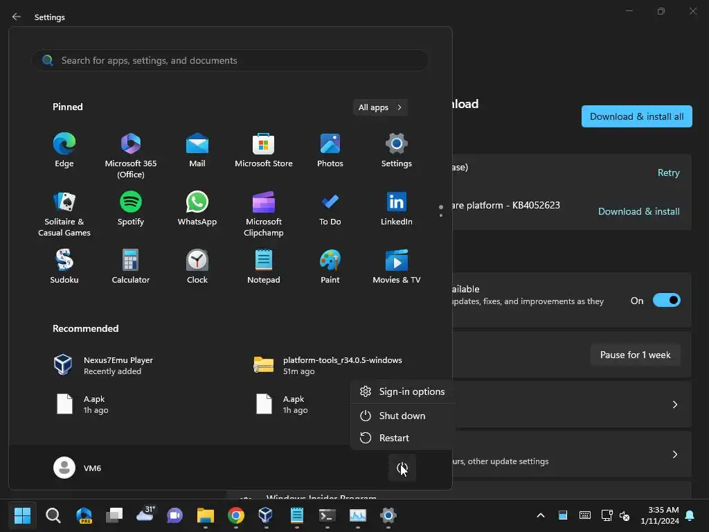Viewport: 709px width, 532px height.
Task: Launch Spotify from pinned apps
Action: 131,208
